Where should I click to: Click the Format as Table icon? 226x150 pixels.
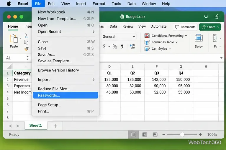click(x=147, y=42)
